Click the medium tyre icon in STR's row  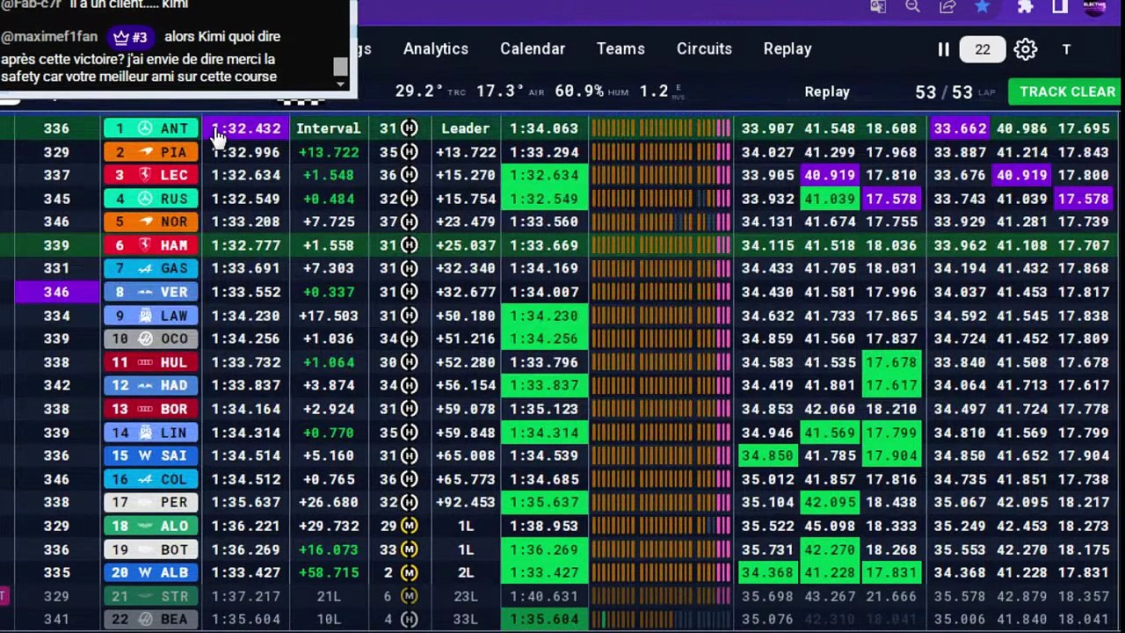pos(410,596)
